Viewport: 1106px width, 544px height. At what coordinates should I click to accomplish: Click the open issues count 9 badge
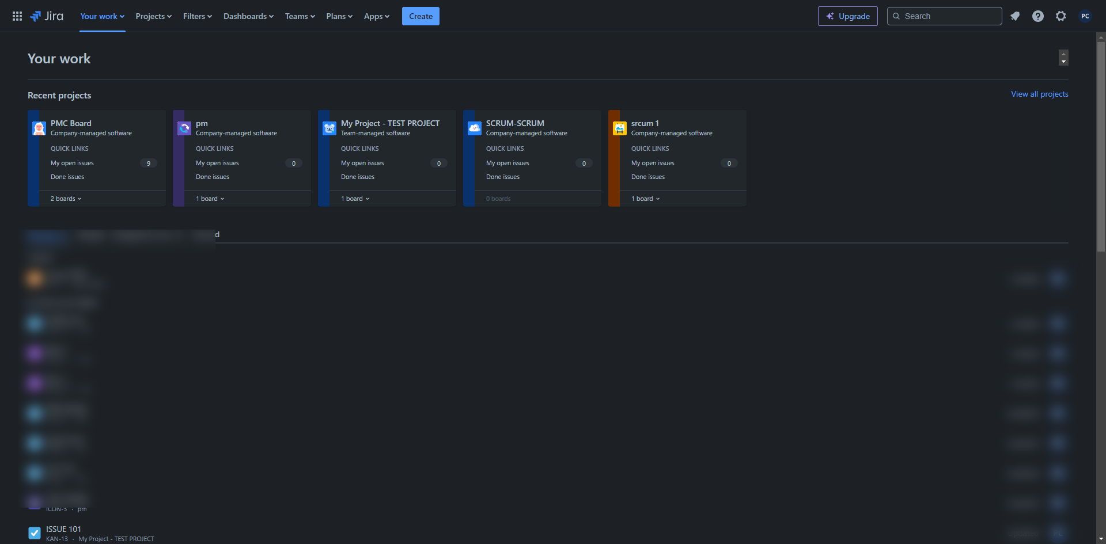(149, 163)
